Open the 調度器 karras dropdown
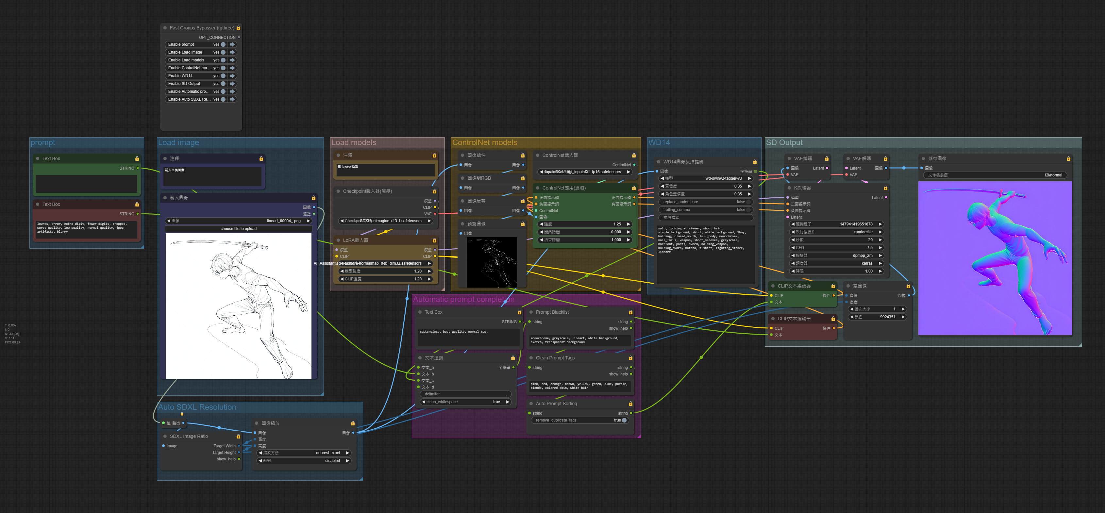The image size is (1105, 513). (837, 263)
